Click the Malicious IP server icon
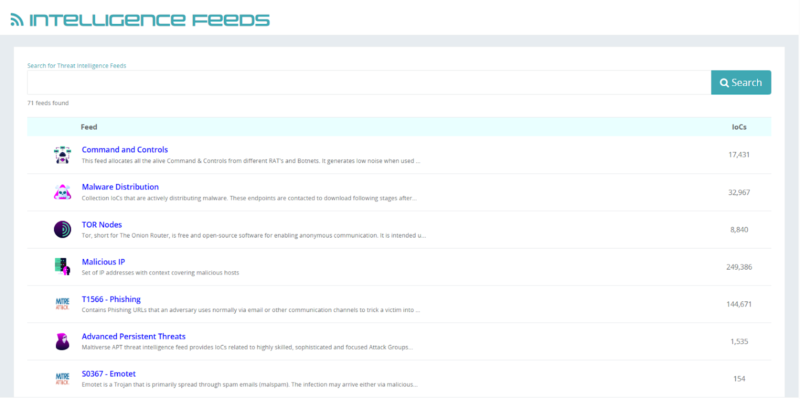 (x=62, y=266)
